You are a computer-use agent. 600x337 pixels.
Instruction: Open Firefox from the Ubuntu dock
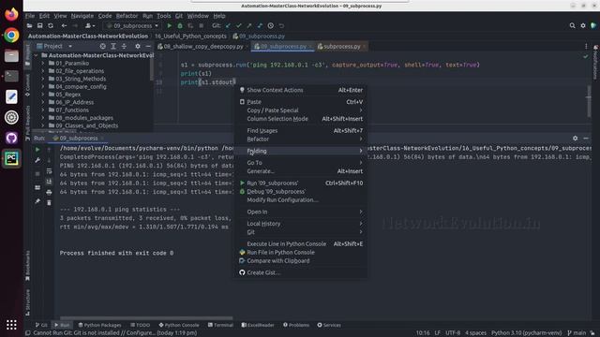point(11,15)
